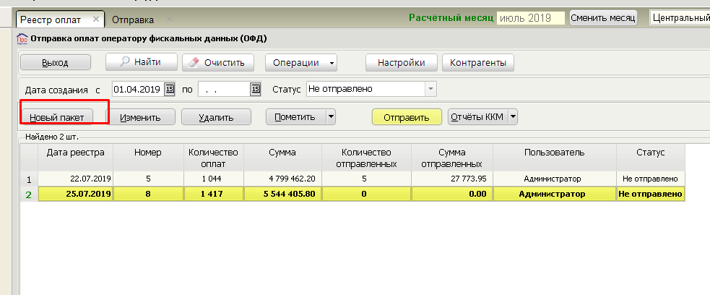This screenshot has height=295, width=710.
Task: Expand the Статус combo box
Action: click(430, 89)
